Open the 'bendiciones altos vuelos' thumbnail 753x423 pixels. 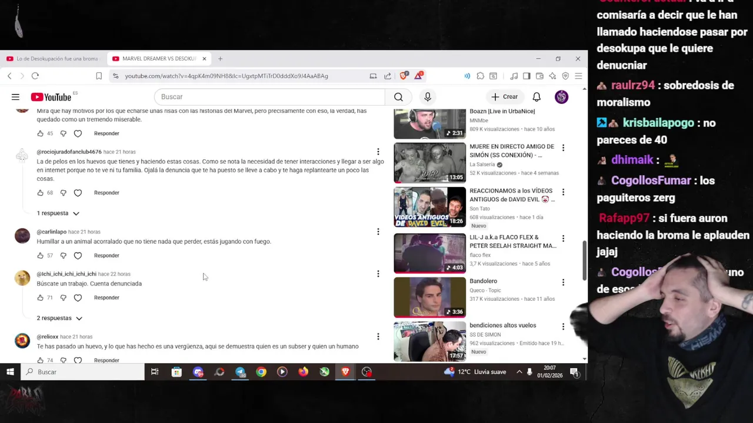429,341
